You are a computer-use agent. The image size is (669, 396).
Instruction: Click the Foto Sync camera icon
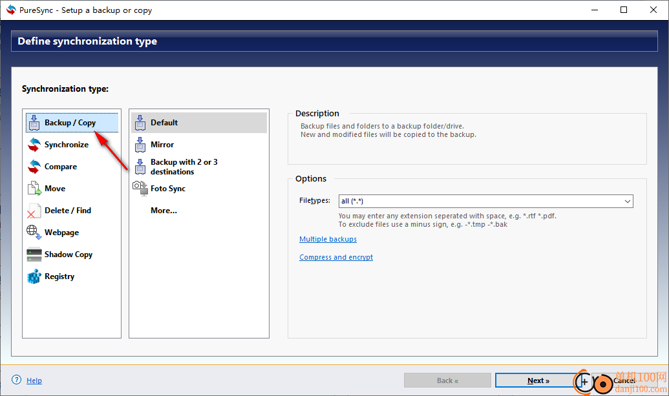click(140, 189)
